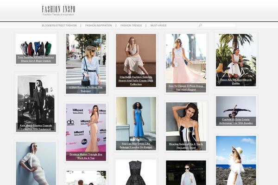Open shirt dresses for summer article
The height and width of the screenshot is (185, 278).
click(86, 89)
